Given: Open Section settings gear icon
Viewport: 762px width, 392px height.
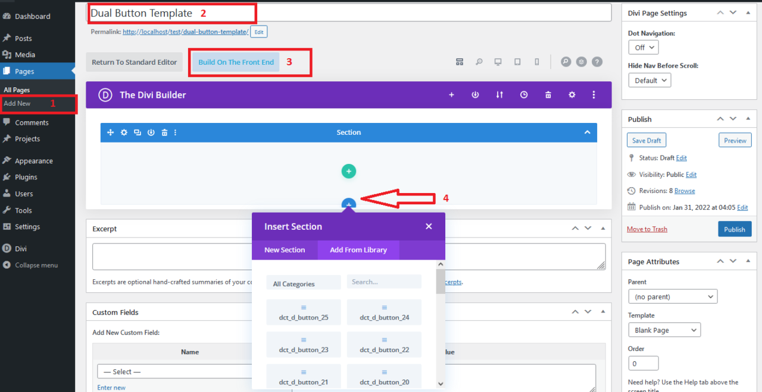Looking at the screenshot, I should (x=124, y=132).
